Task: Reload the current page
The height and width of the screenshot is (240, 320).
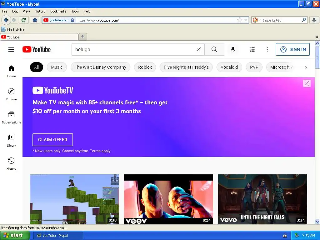Action: point(24,20)
